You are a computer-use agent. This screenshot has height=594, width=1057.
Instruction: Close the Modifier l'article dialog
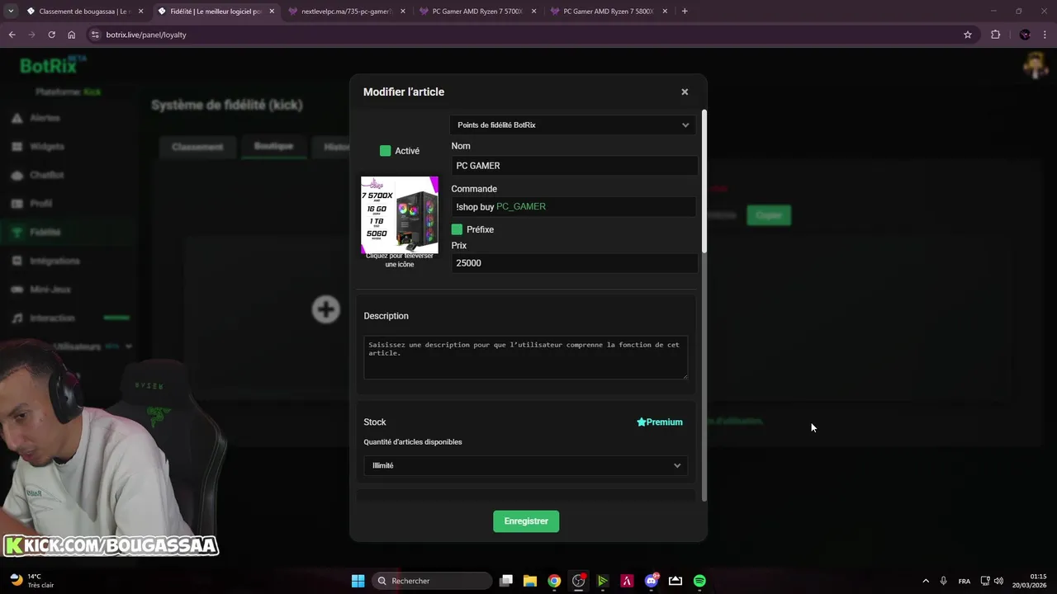[x=685, y=92]
